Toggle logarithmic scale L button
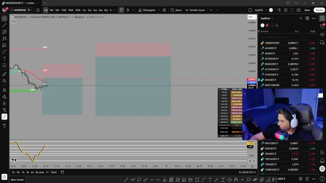This screenshot has height=183, width=326. pyautogui.click(x=254, y=161)
